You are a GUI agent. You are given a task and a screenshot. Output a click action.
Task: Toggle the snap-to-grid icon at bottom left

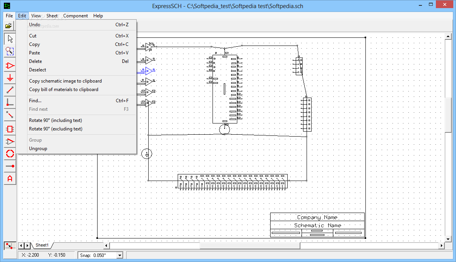(10, 246)
